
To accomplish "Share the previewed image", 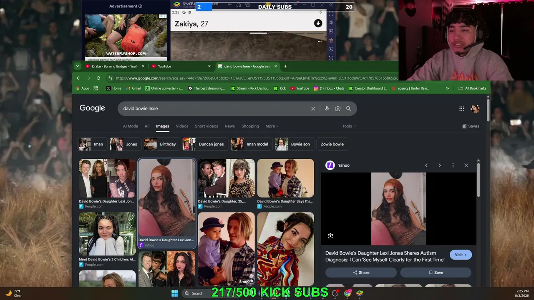I will coord(361,272).
